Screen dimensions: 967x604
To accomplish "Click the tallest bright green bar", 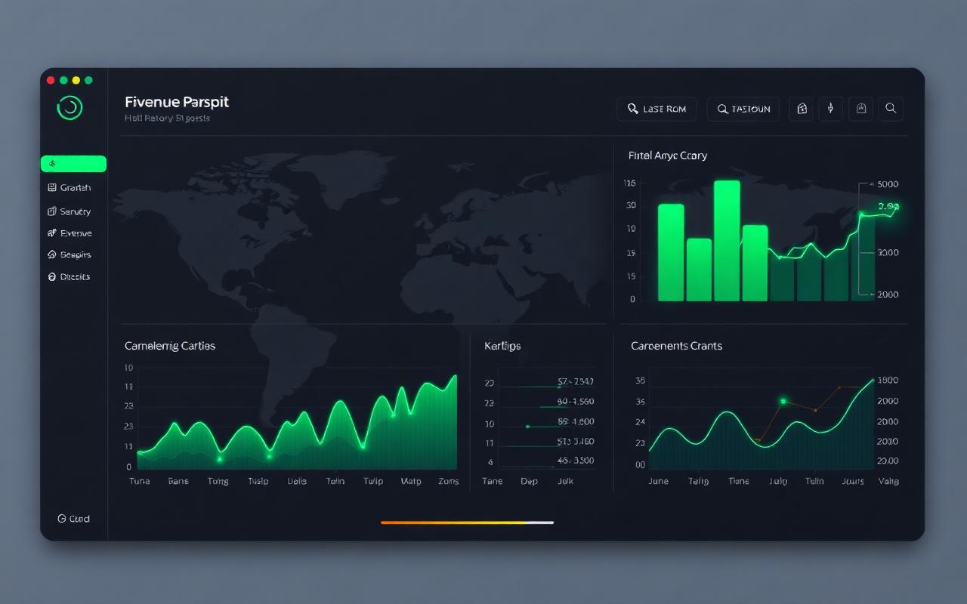I will click(x=727, y=241).
